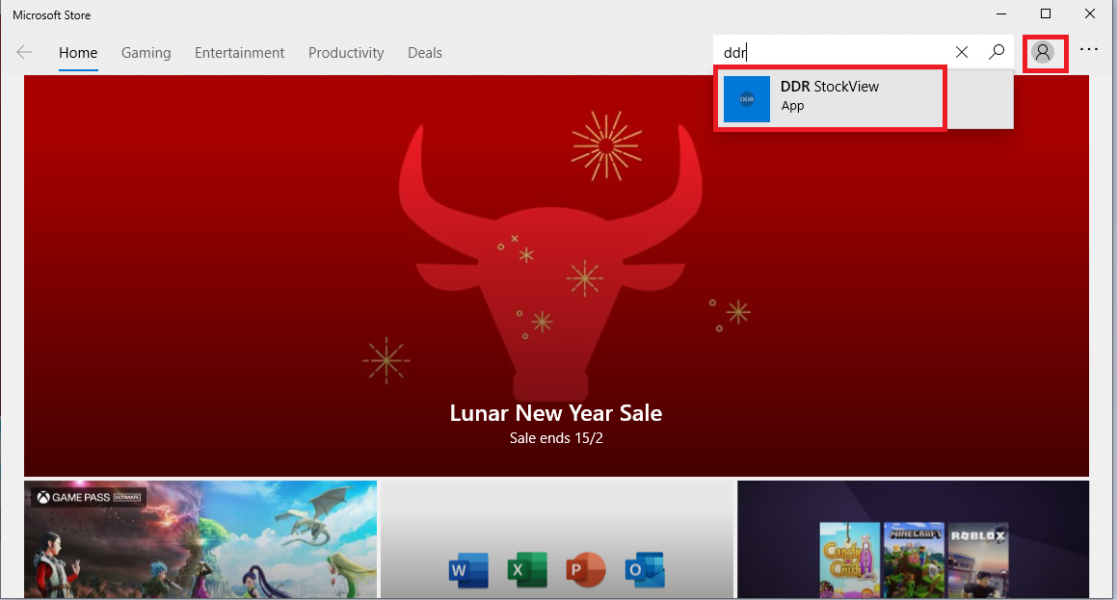Open the three-dot See more menu

(1089, 50)
